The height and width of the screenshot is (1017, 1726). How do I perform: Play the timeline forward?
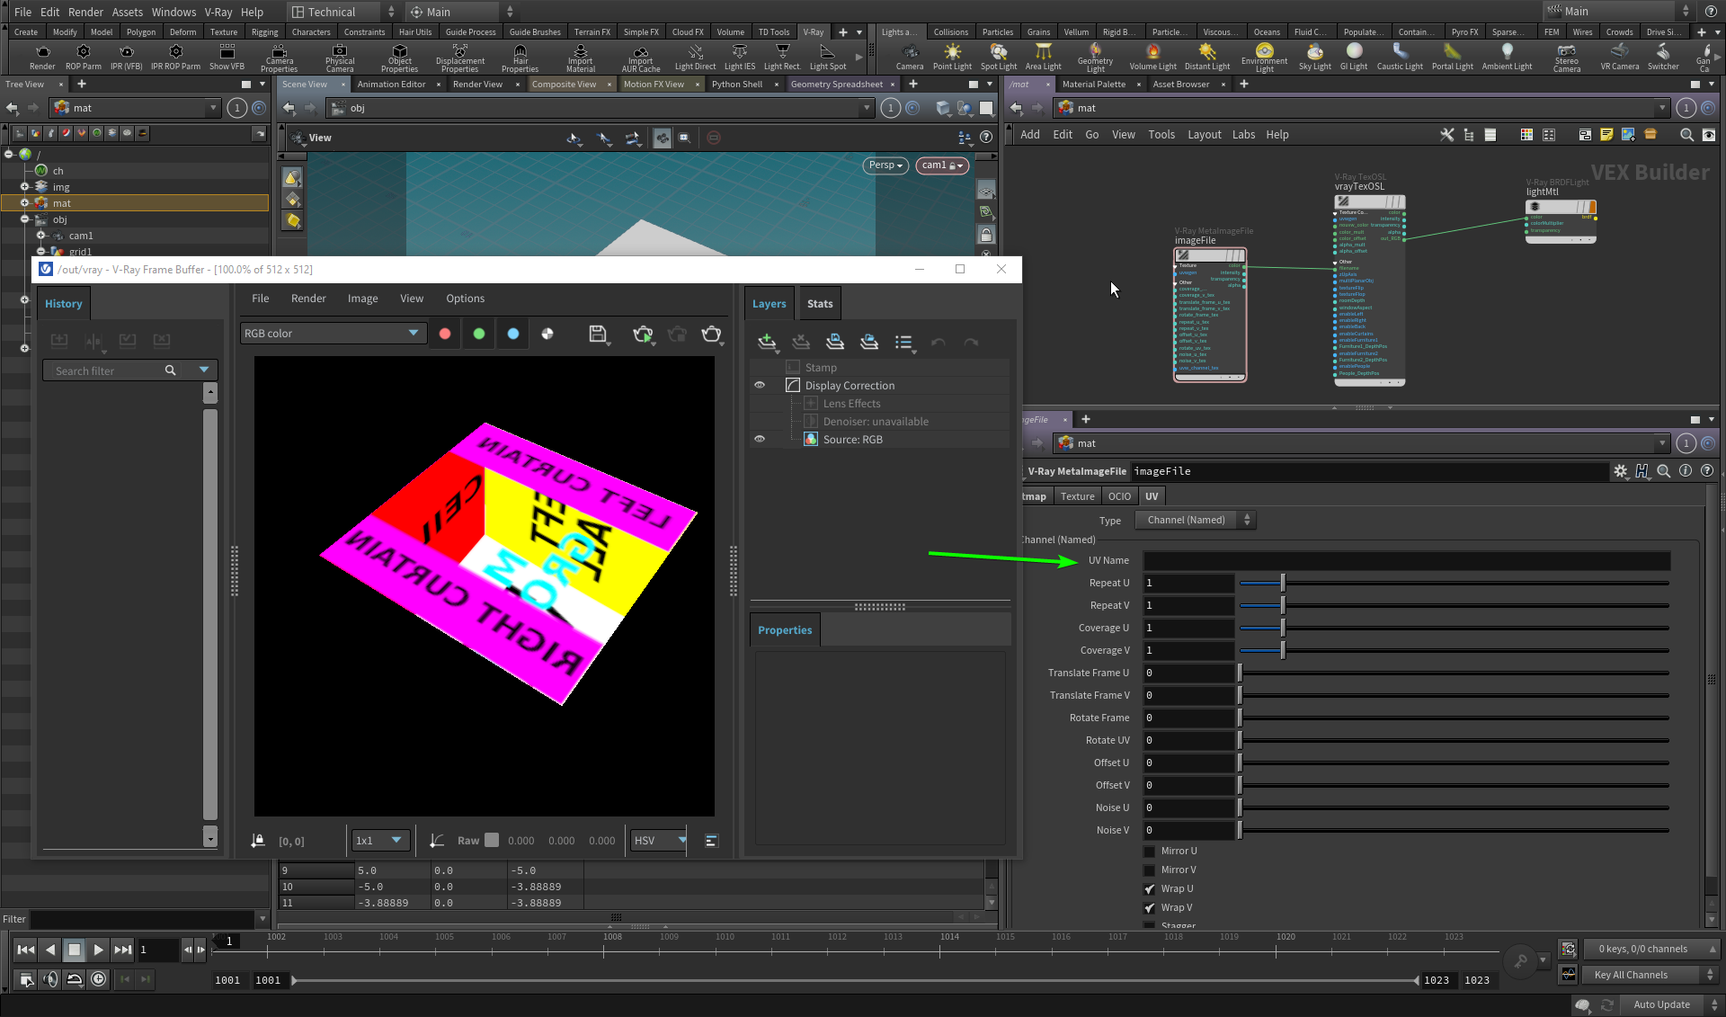pos(98,950)
